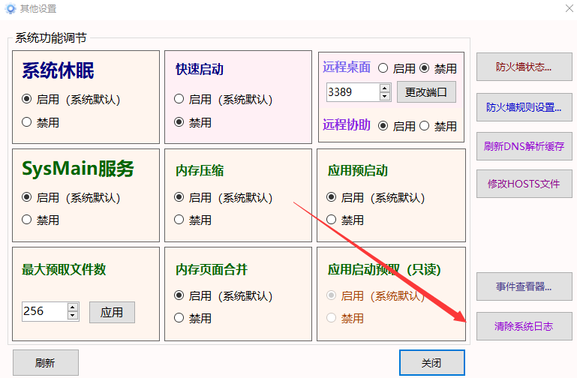Click 刷新DNS解析缓存 button
Image resolution: width=577 pixels, height=378 pixels.
click(524, 146)
